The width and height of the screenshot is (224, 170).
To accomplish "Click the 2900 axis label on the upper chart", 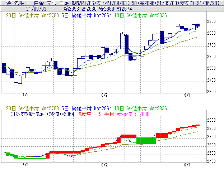I will tap(211, 21).
